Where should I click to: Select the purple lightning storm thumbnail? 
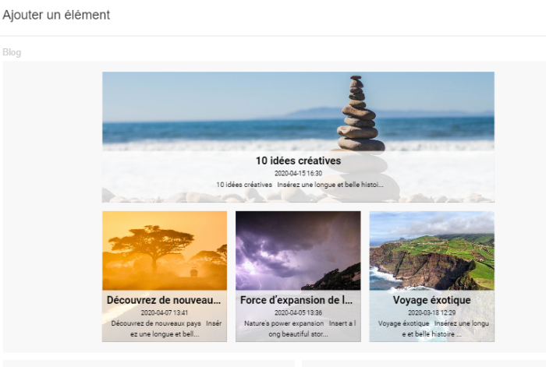[298, 250]
